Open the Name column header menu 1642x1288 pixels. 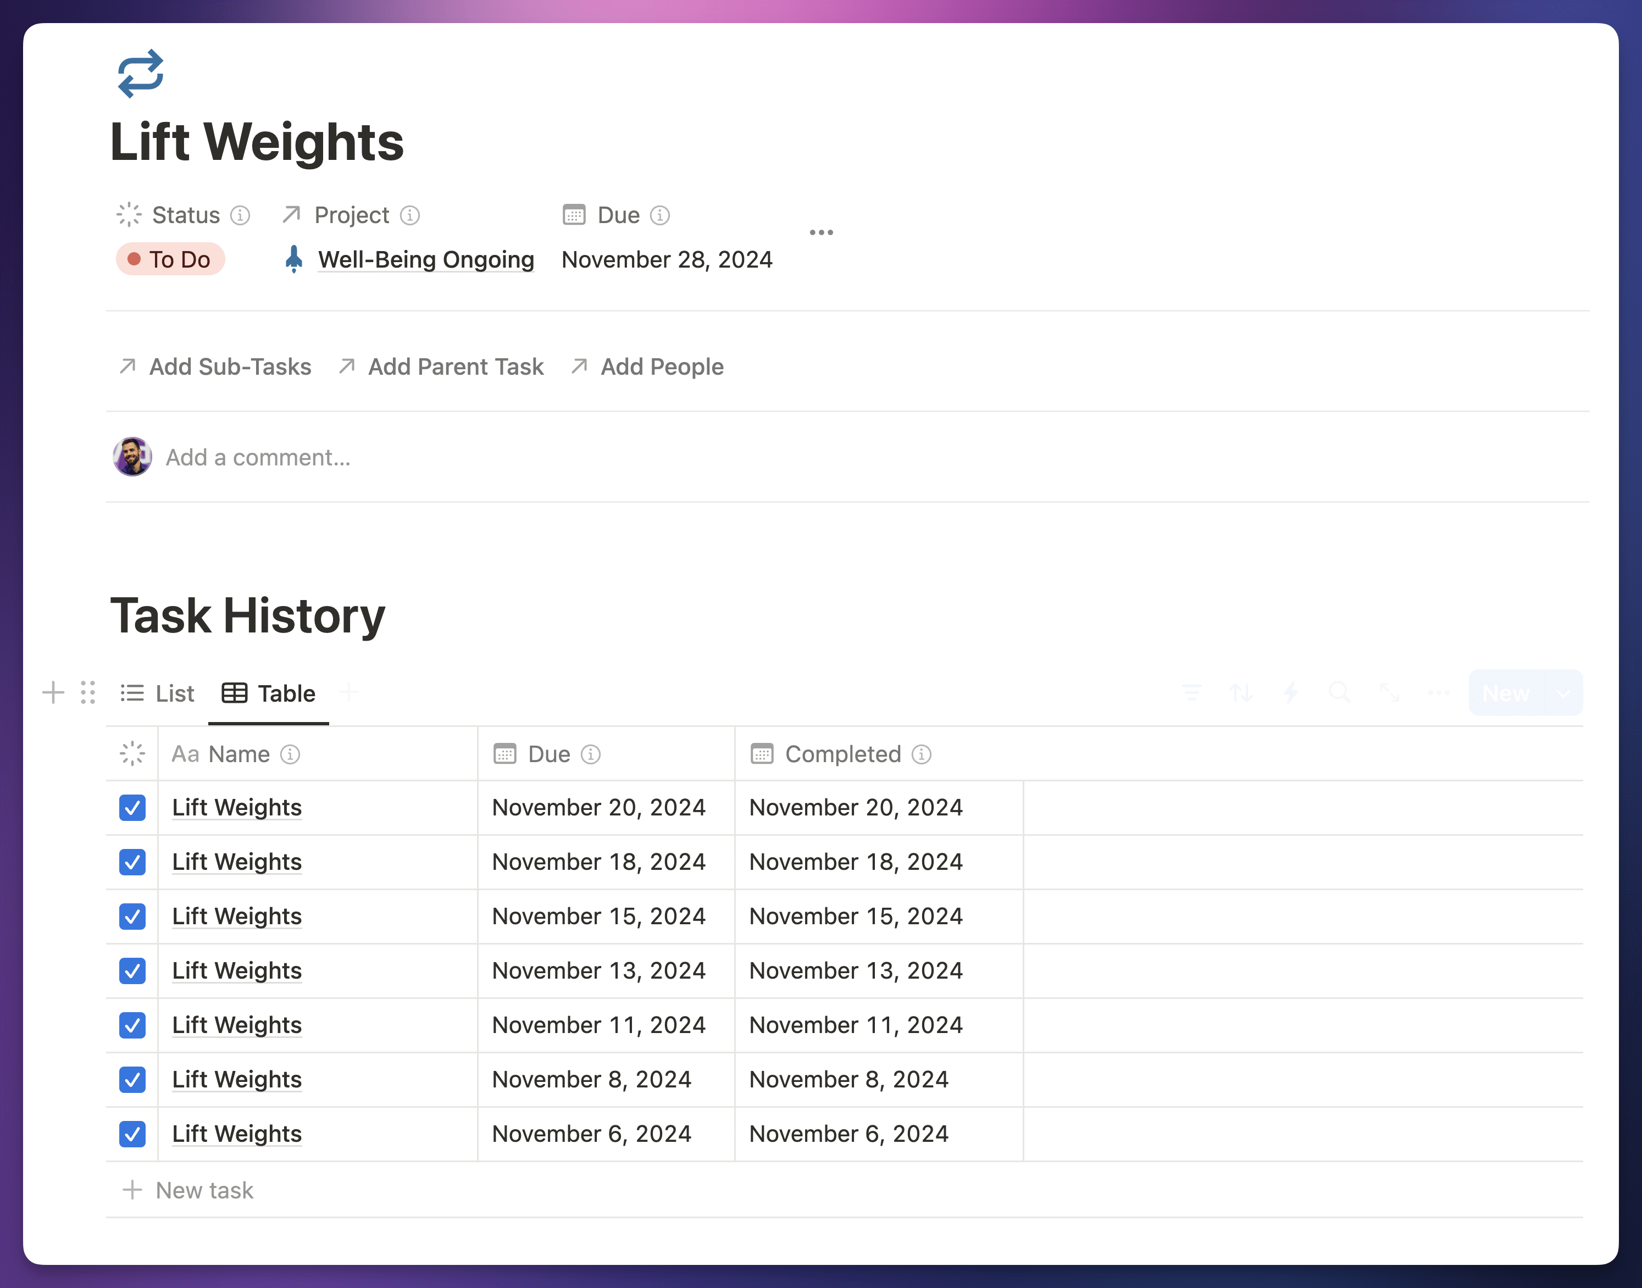pos(318,754)
